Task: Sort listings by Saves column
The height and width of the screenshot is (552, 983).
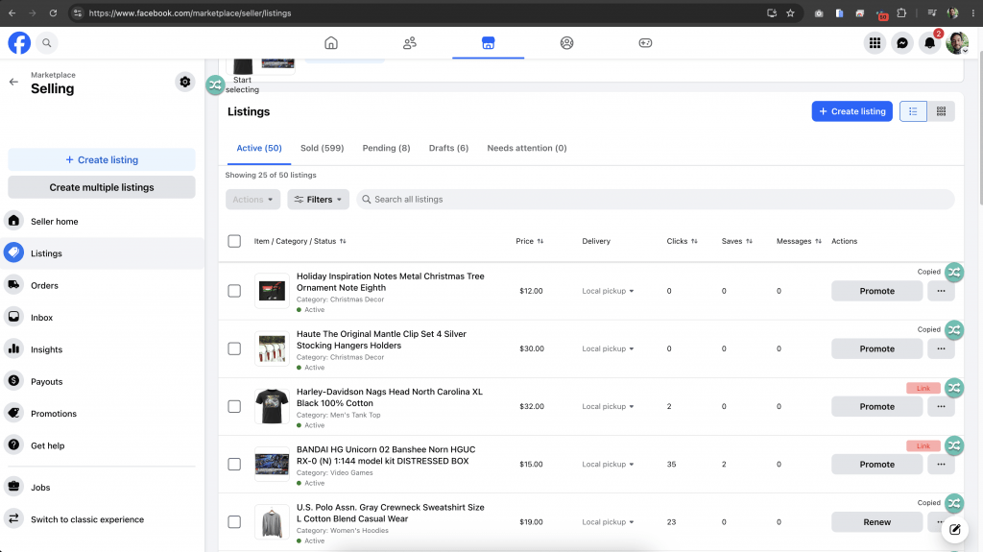Action: click(x=736, y=241)
